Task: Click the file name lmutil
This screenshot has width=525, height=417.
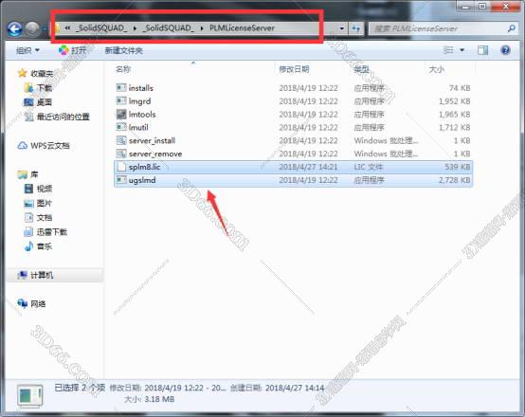Action: coord(138,127)
